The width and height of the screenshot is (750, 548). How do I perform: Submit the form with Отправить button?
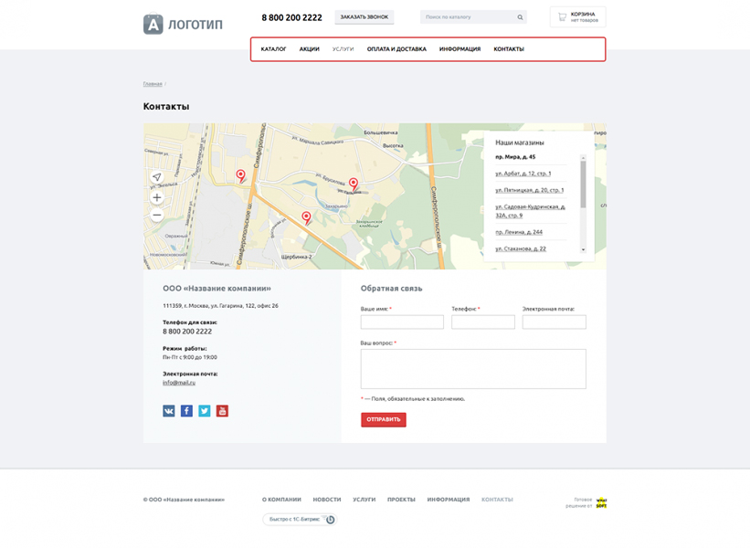(x=384, y=419)
